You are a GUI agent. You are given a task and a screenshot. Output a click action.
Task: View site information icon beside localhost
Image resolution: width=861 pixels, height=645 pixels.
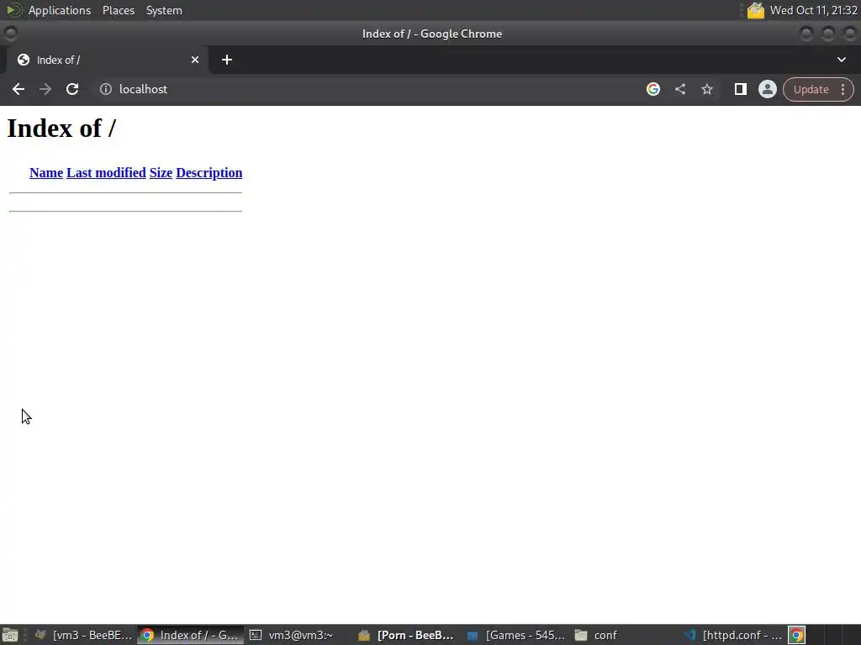pyautogui.click(x=105, y=89)
